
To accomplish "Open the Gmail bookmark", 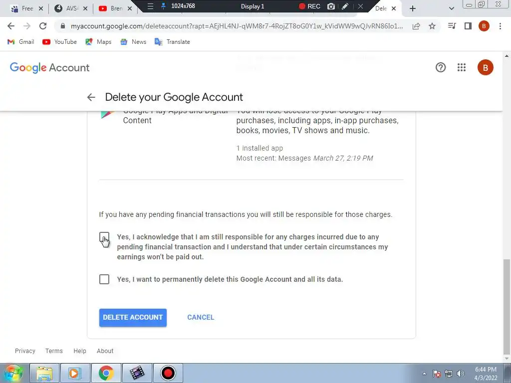I will [21, 42].
